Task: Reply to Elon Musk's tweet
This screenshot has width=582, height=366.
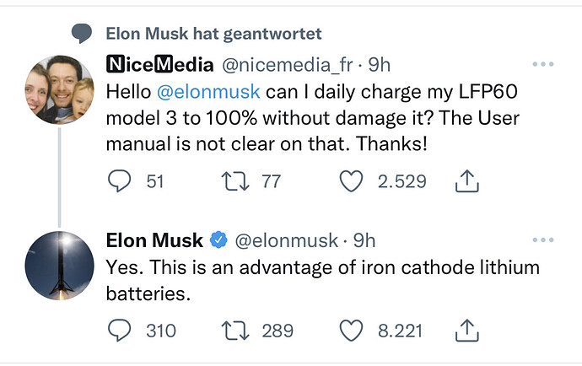Action: tap(119, 330)
